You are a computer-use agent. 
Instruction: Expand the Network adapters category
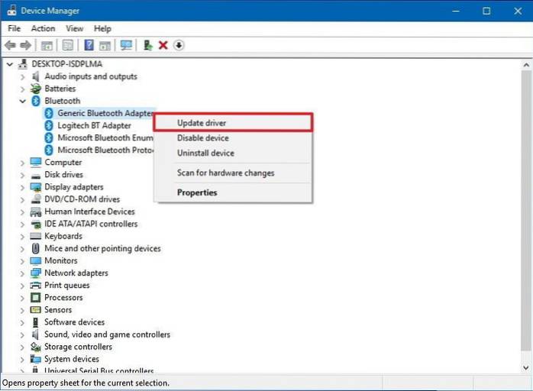tap(21, 273)
